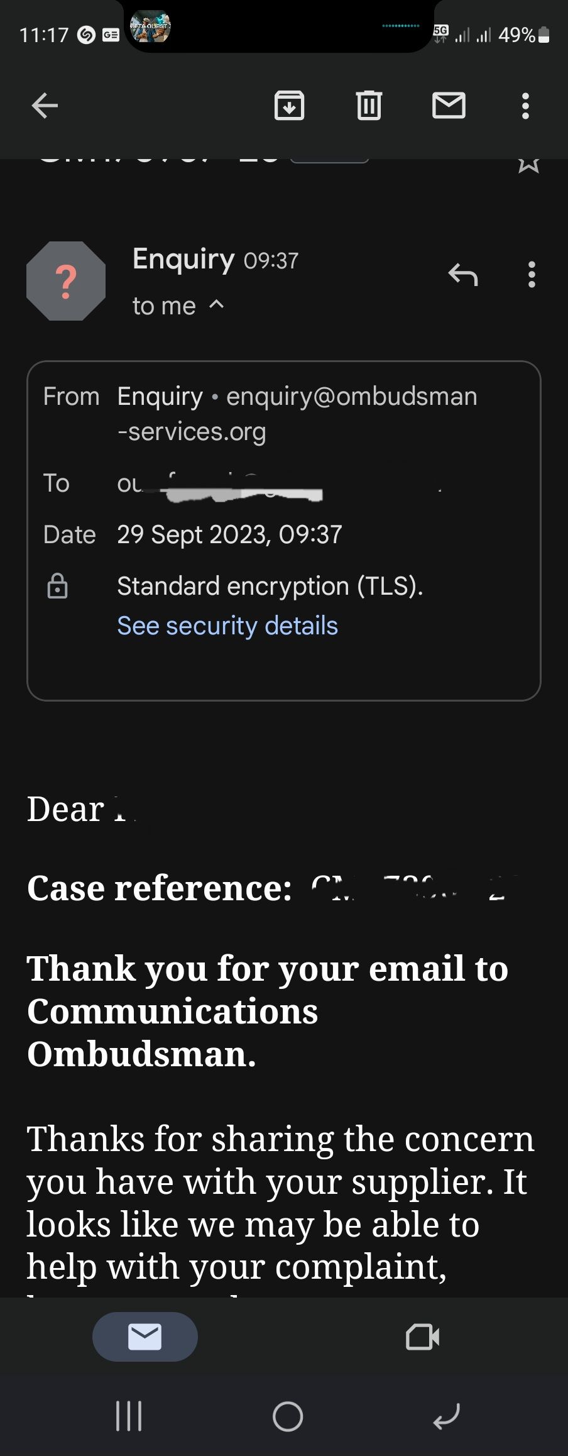The height and width of the screenshot is (1456, 568).
Task: Archive this email
Action: (x=289, y=106)
